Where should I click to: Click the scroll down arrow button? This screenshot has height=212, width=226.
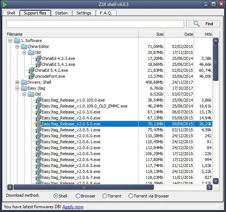coord(216,181)
